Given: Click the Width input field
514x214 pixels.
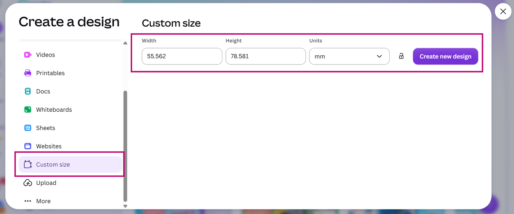Looking at the screenshot, I should [x=182, y=56].
